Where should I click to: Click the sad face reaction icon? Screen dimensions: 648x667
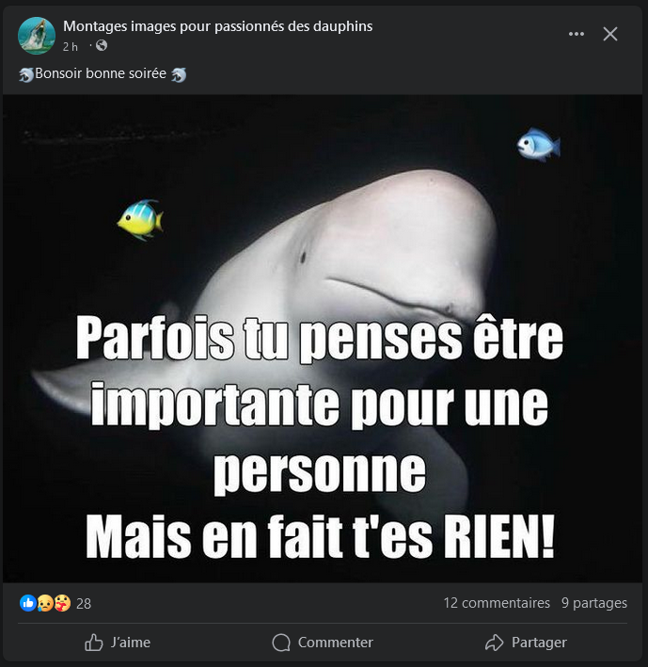point(45,603)
